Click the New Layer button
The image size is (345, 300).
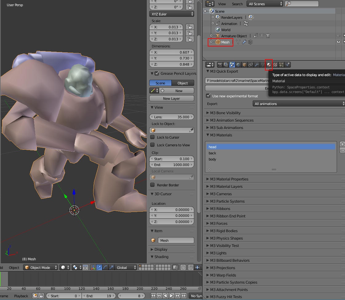(x=172, y=99)
